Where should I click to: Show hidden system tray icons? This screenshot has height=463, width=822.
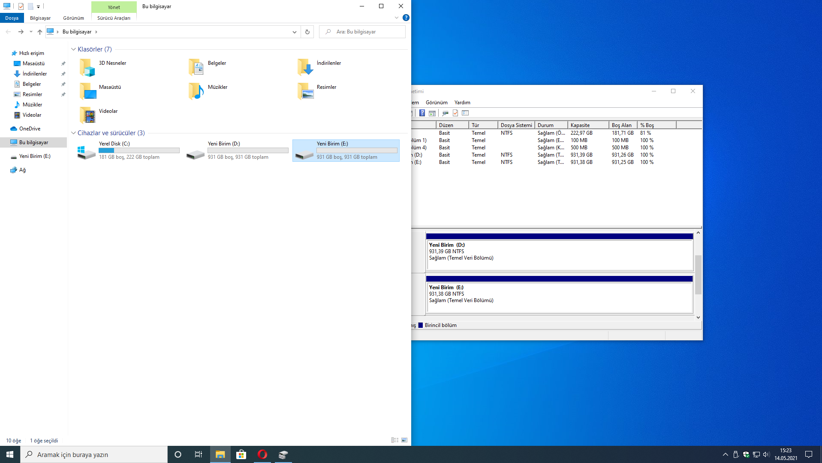pyautogui.click(x=726, y=454)
